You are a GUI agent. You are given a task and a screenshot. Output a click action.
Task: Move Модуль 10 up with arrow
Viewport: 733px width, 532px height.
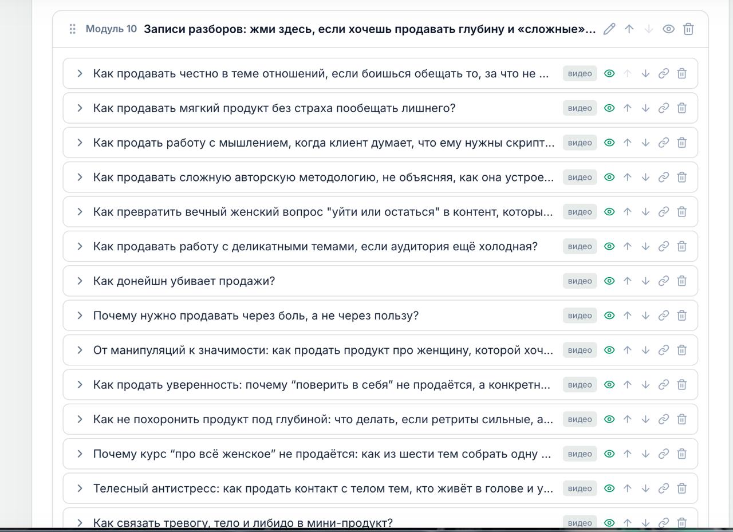[629, 29]
